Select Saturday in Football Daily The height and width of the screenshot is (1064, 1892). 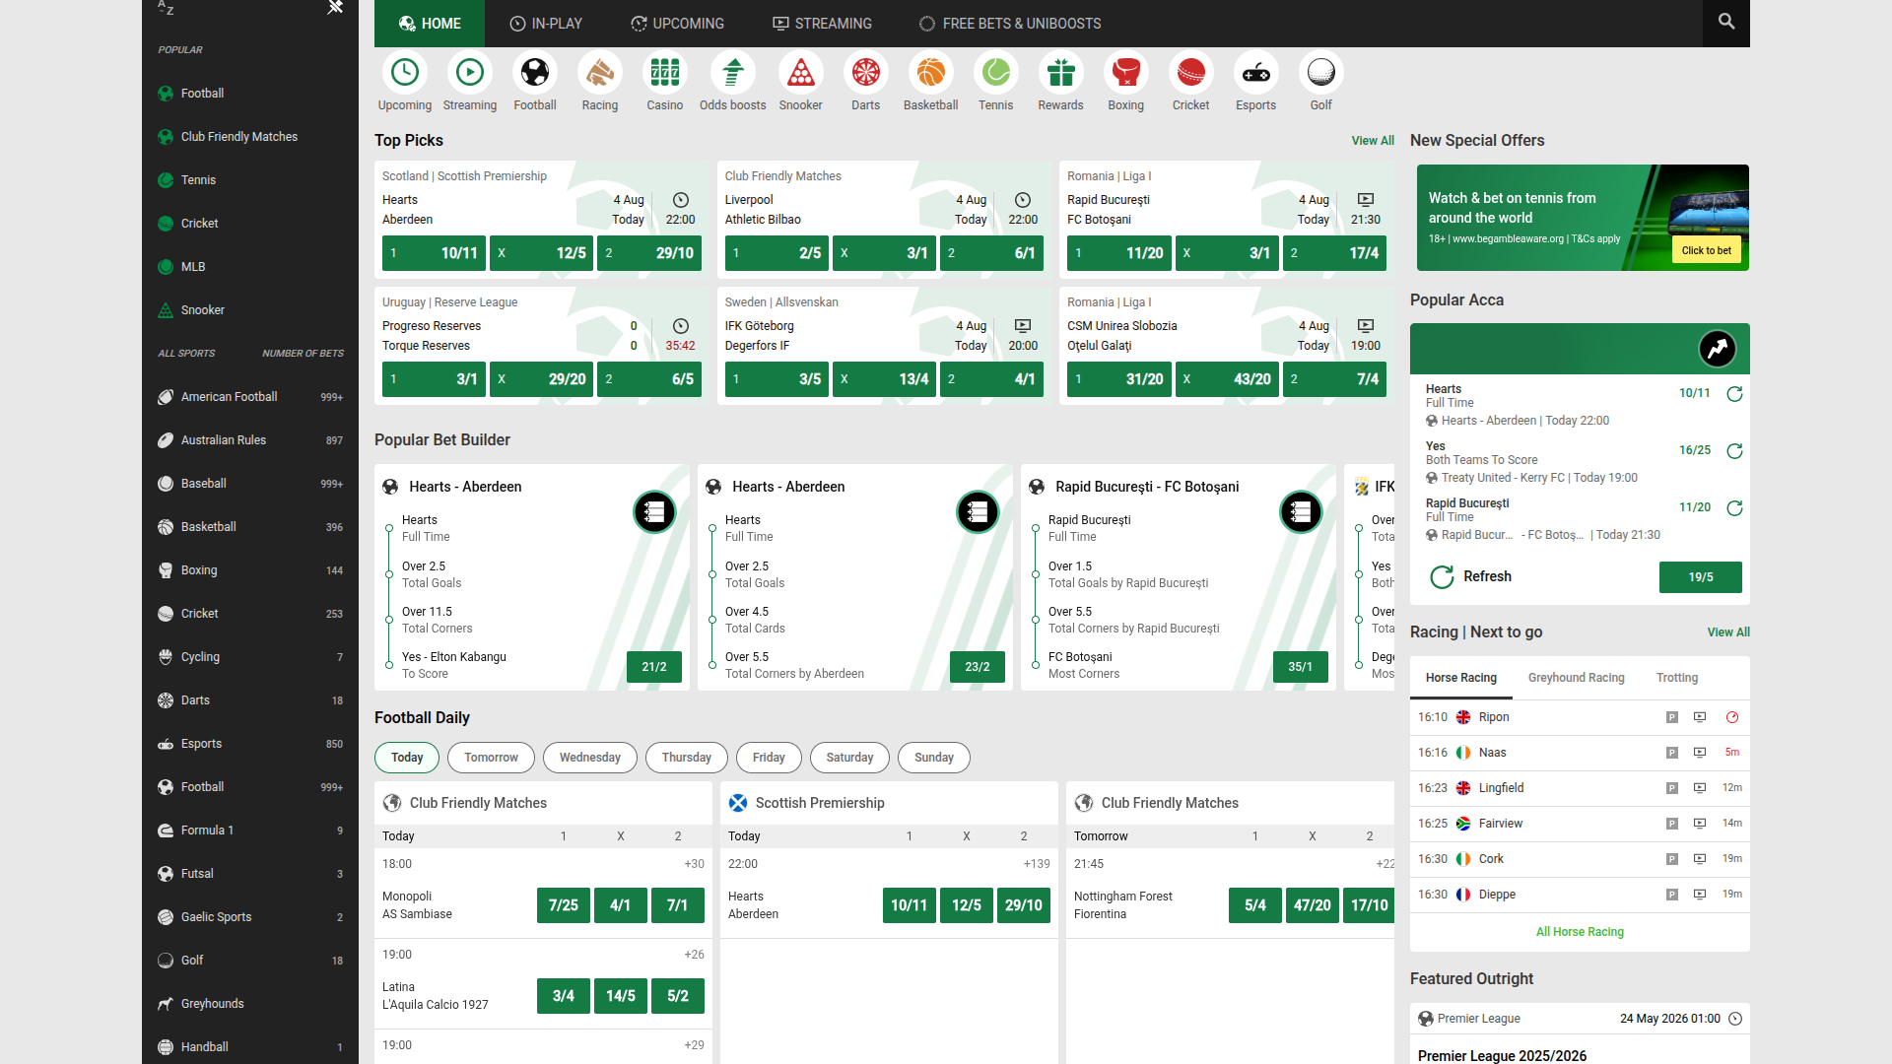coord(848,757)
